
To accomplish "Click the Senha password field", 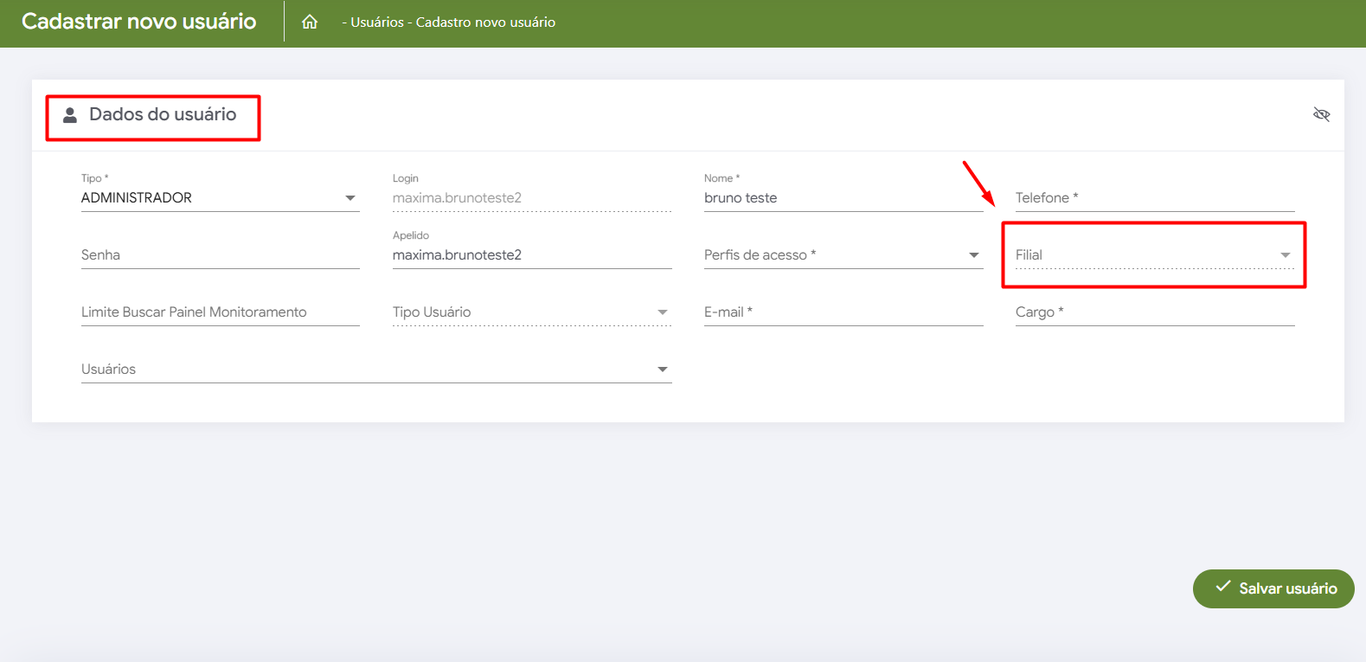I will point(220,255).
